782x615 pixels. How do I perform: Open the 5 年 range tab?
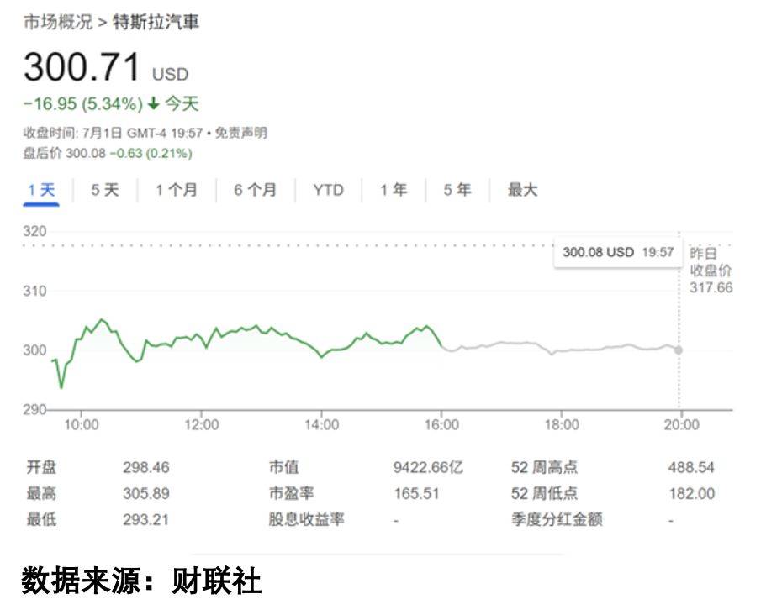[x=457, y=190]
